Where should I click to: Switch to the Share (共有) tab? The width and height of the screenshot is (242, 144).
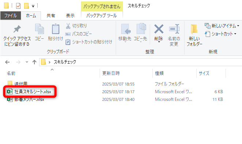51,16
